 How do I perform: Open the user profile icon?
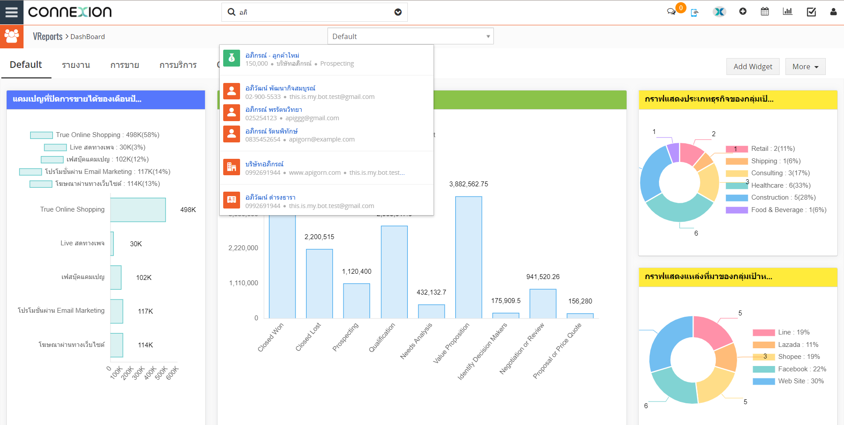[833, 12]
